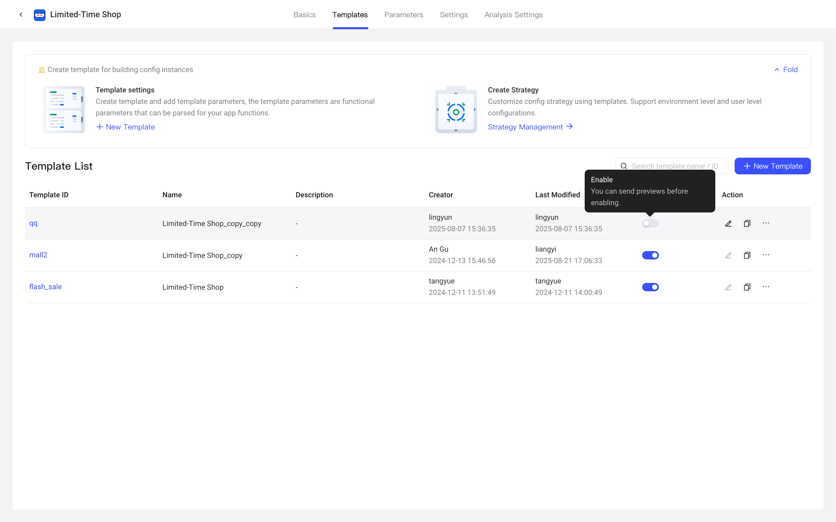Edit the qq template with pencil icon
The height and width of the screenshot is (522, 836).
point(728,223)
